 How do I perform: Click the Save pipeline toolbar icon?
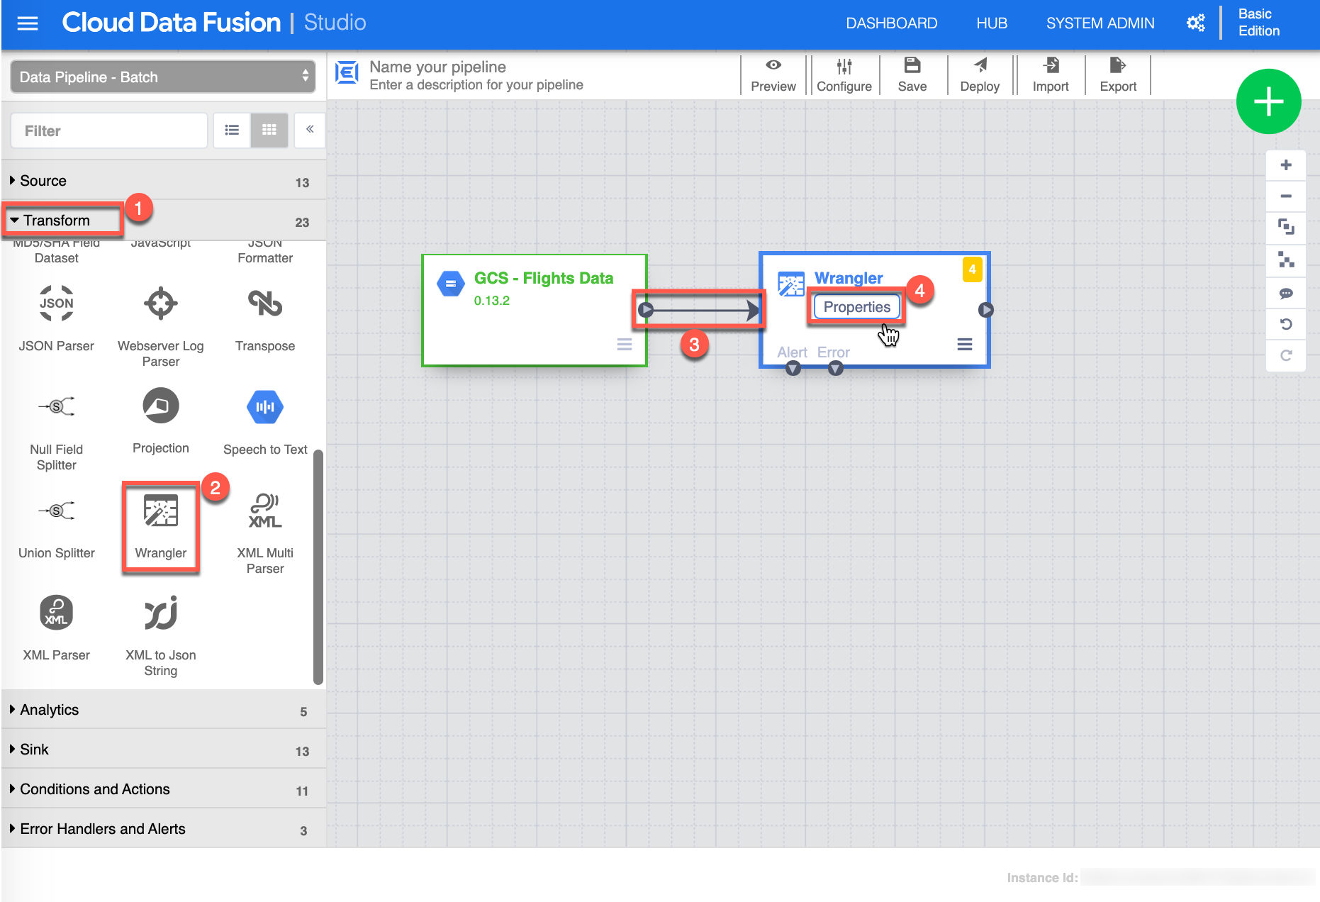(x=912, y=75)
